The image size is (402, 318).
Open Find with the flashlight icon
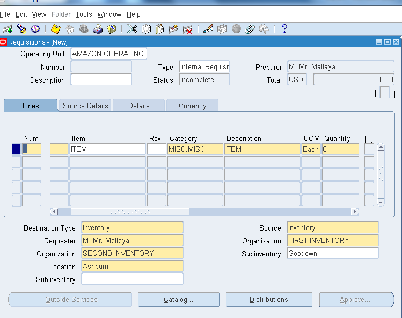21,29
